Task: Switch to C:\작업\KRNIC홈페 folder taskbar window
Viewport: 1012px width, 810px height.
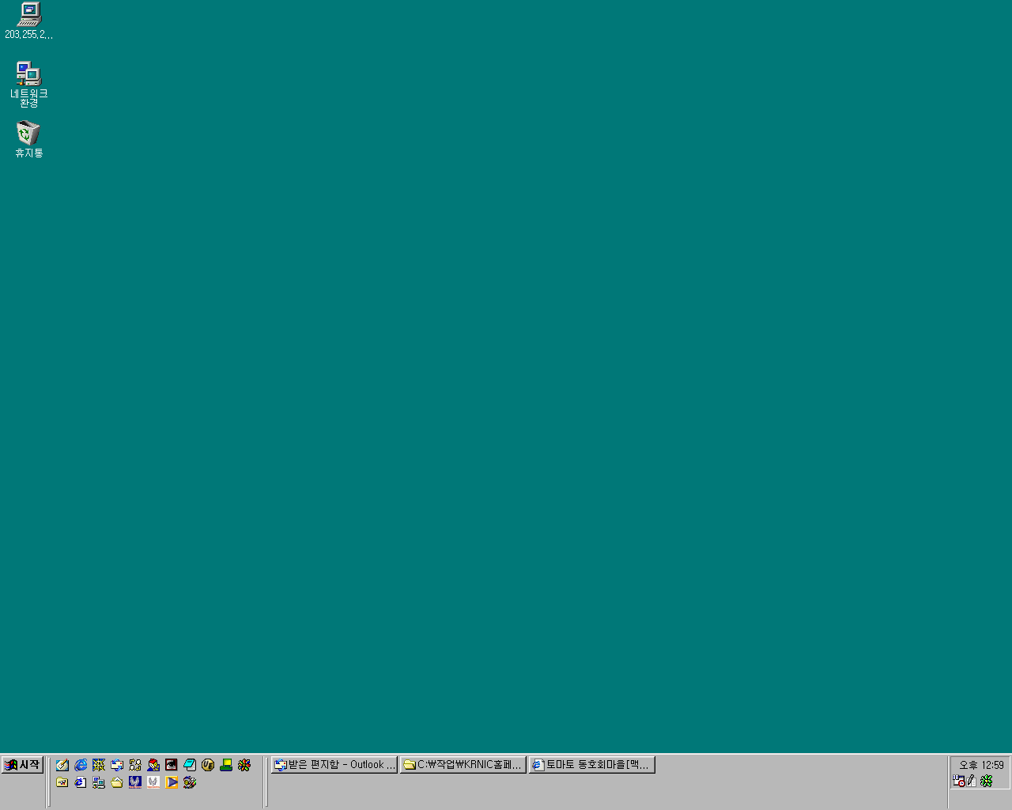Action: click(x=463, y=765)
